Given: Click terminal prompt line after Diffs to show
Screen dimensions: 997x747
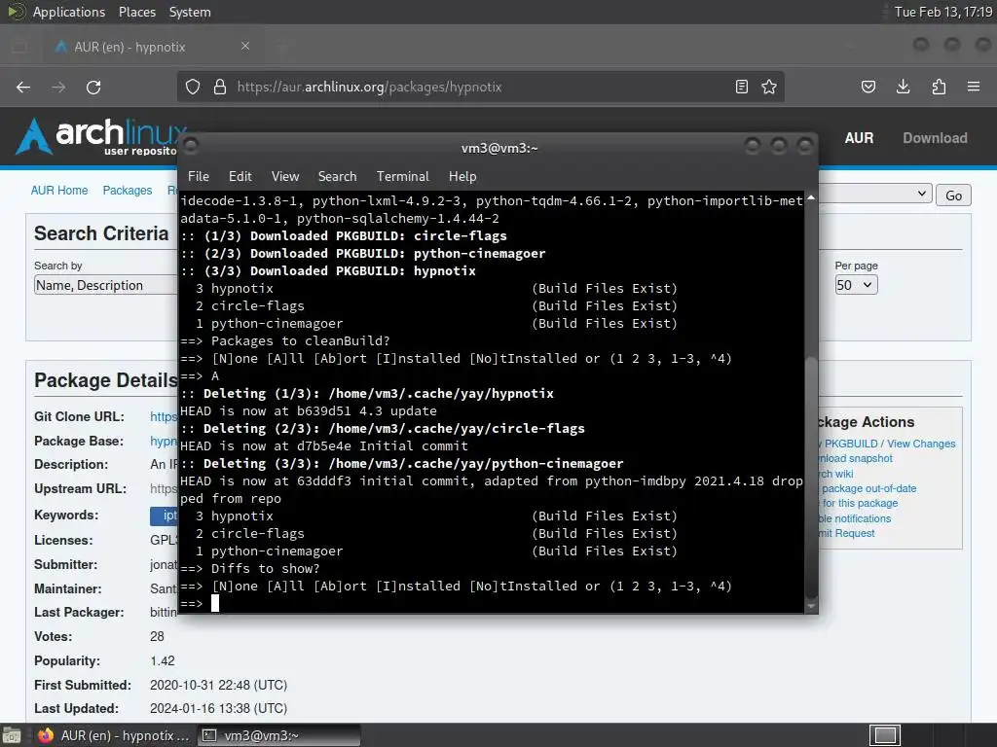Looking at the screenshot, I should [492, 603].
